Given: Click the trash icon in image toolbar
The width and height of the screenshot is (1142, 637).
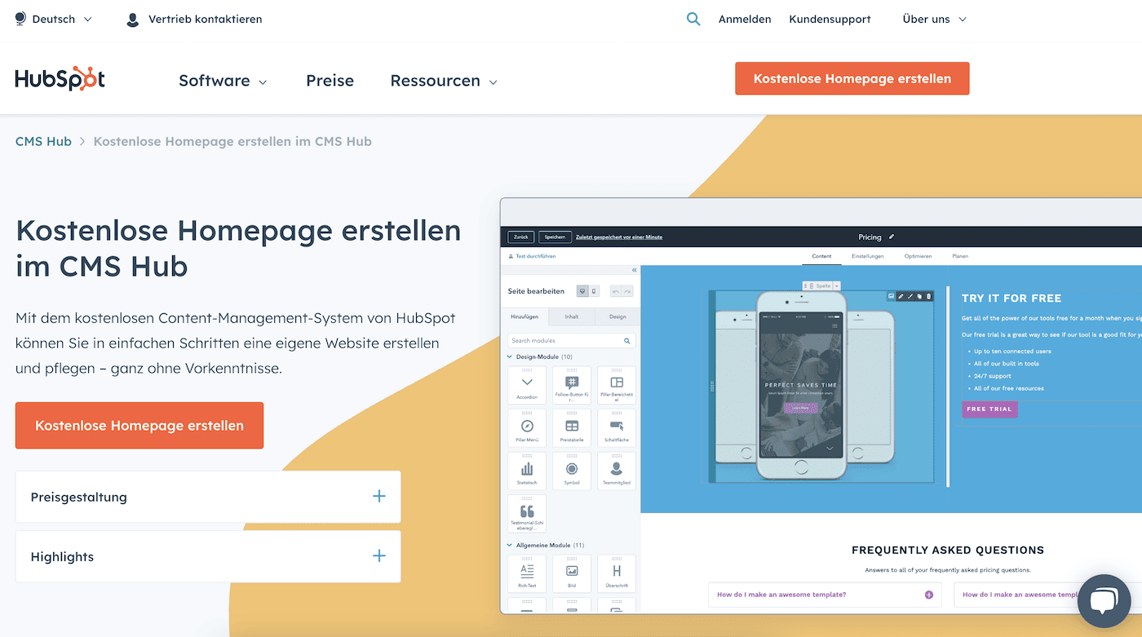Looking at the screenshot, I should click(928, 296).
